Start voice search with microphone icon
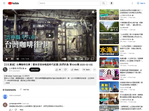 coord(111,3)
